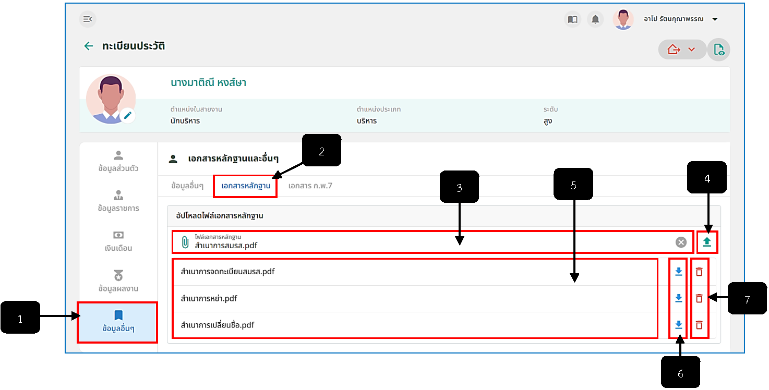769x390 pixels.
Task: Open ข้อมูลผลงาน in the sidebar
Action: [x=118, y=282]
